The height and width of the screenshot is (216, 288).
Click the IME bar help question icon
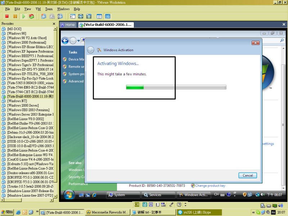[x=179, y=204]
